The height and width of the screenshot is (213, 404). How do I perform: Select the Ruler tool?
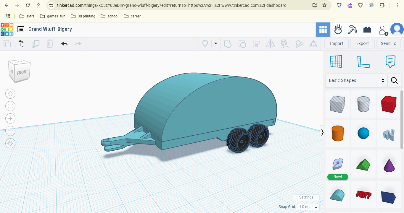363,61
